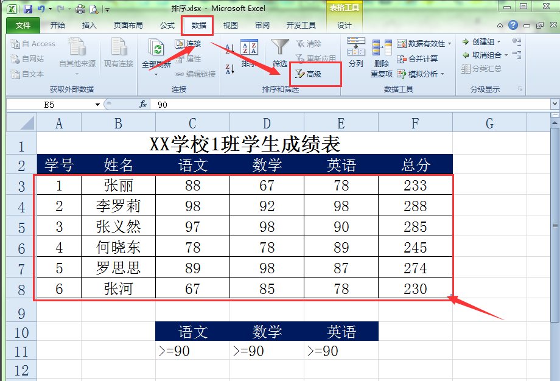Click the 属性 button in connections group
The width and height of the screenshot is (560, 381).
188,58
